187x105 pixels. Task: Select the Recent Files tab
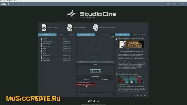[47, 35]
